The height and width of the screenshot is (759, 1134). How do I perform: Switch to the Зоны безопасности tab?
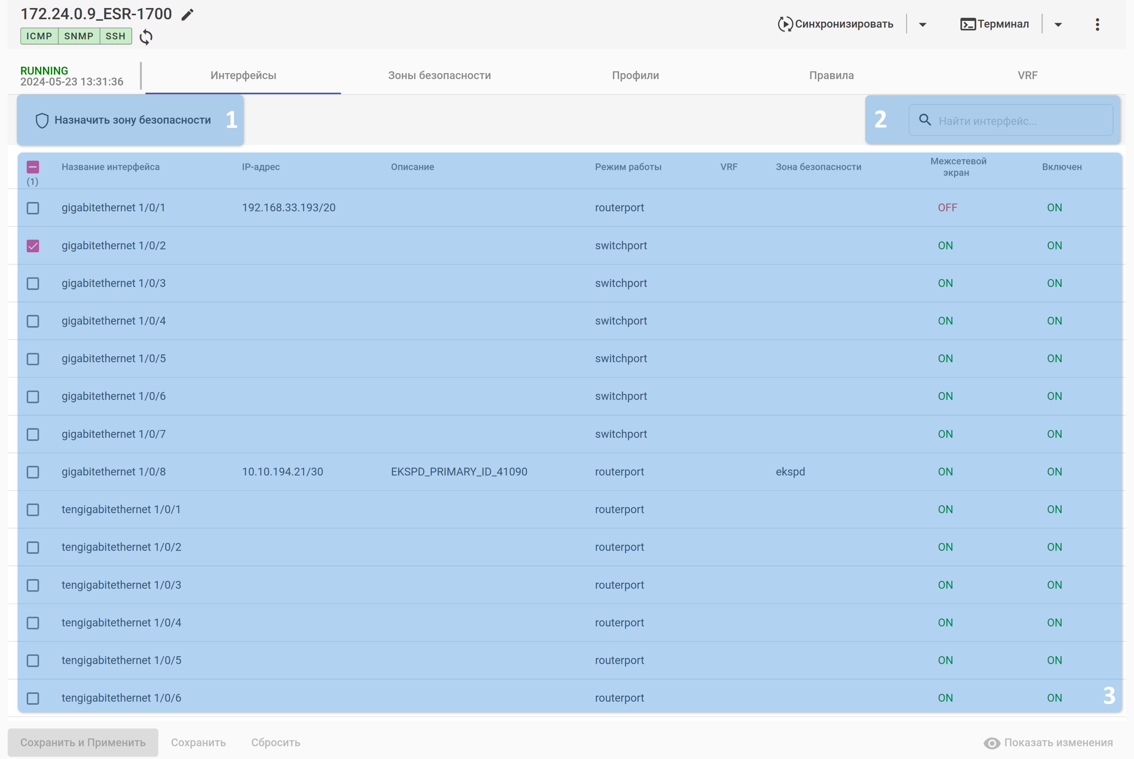click(439, 75)
